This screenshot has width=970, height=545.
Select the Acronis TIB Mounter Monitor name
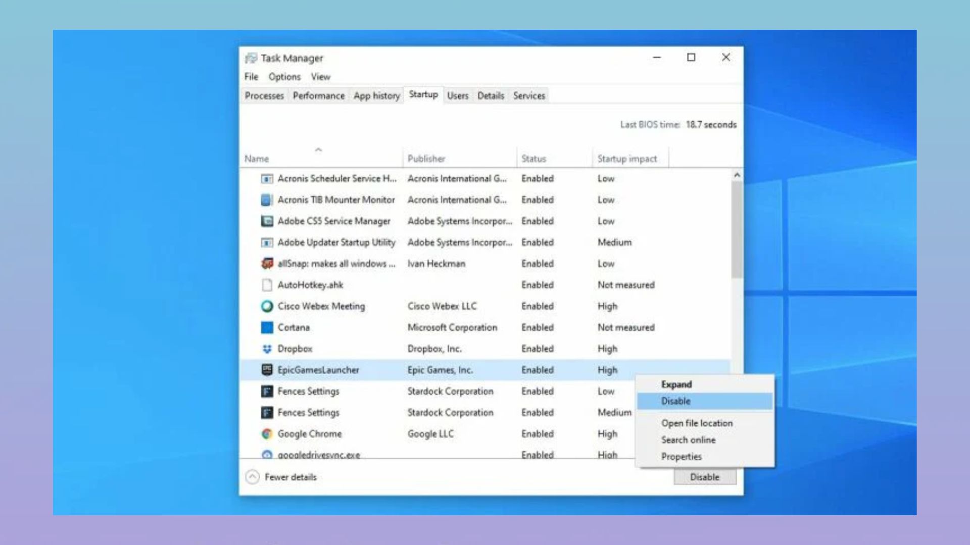click(336, 200)
